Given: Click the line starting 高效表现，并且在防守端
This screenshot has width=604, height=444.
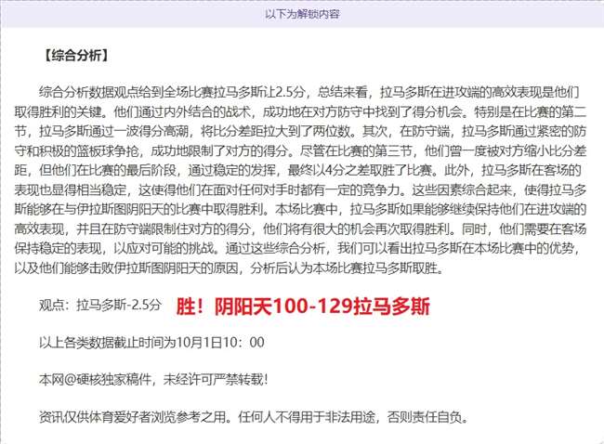Looking at the screenshot, I should (300, 229).
